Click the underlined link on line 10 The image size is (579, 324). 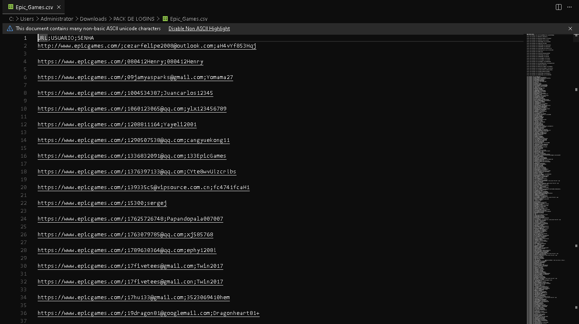pyautogui.click(x=132, y=109)
